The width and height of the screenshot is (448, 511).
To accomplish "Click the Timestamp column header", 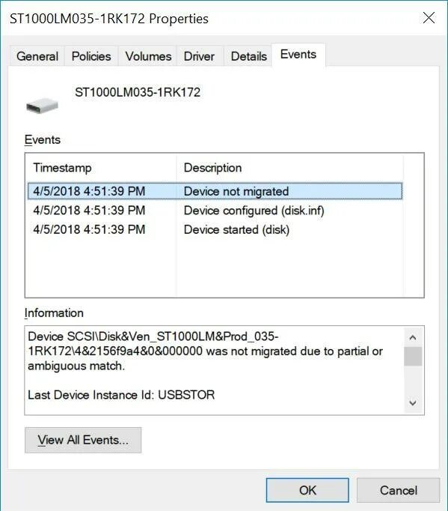I will pos(102,168).
